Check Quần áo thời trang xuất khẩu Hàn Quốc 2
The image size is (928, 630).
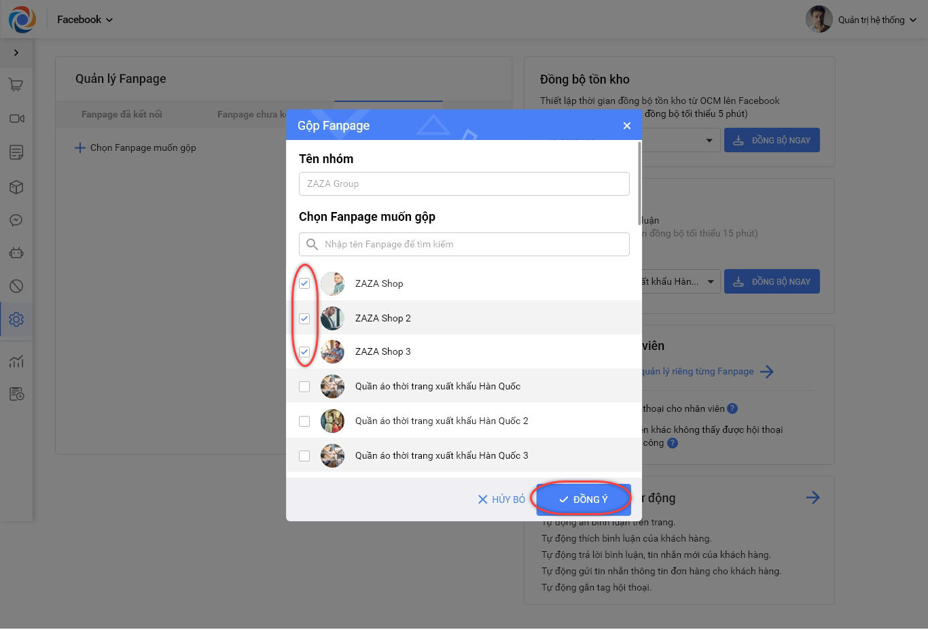304,421
